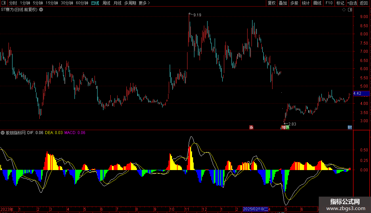The height and width of the screenshot is (213, 371).
Task: Click the 股朋指标网 indicator name
Action: (x=16, y=133)
